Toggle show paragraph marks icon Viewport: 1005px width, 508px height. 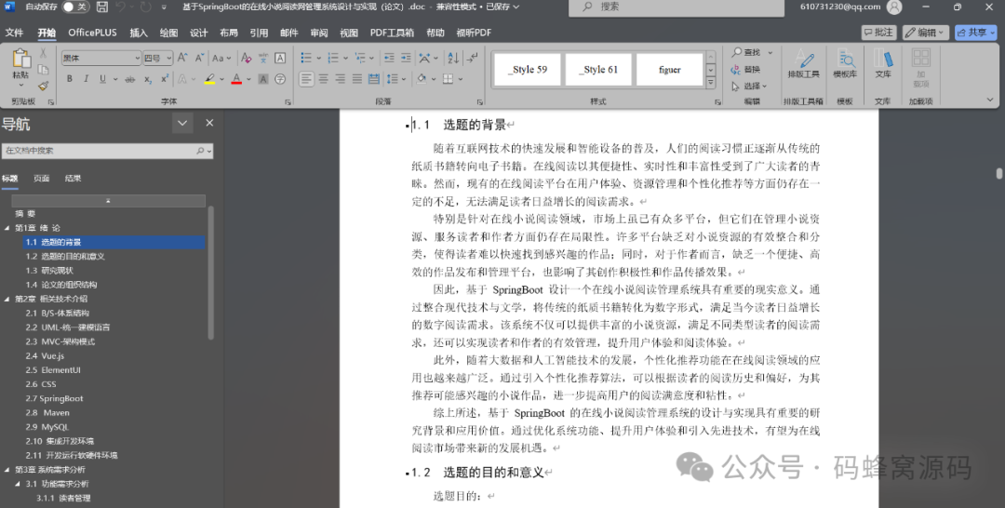(x=473, y=58)
